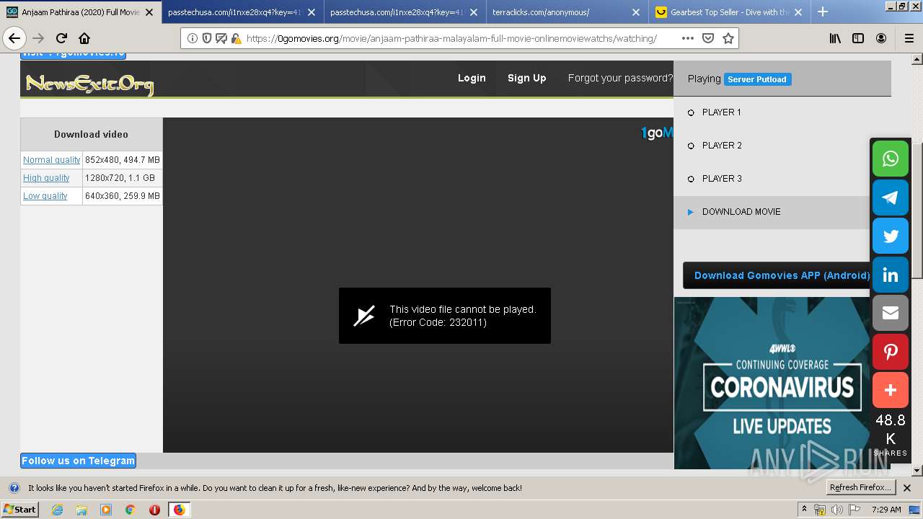This screenshot has width=923, height=519.
Task: Share via the Telegram icon
Action: [891, 198]
